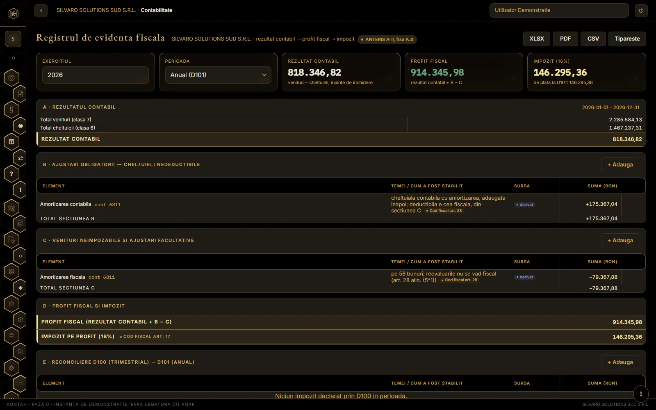Open the Perioada Anual (D101) dropdown
Image resolution: width=656 pixels, height=410 pixels.
point(218,75)
